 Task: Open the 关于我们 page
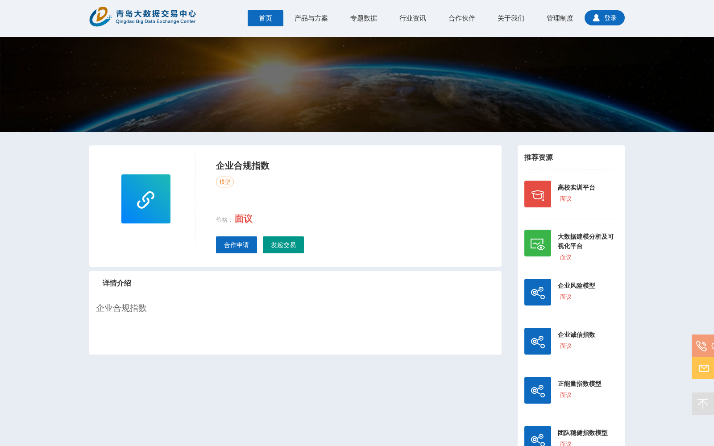coord(511,18)
